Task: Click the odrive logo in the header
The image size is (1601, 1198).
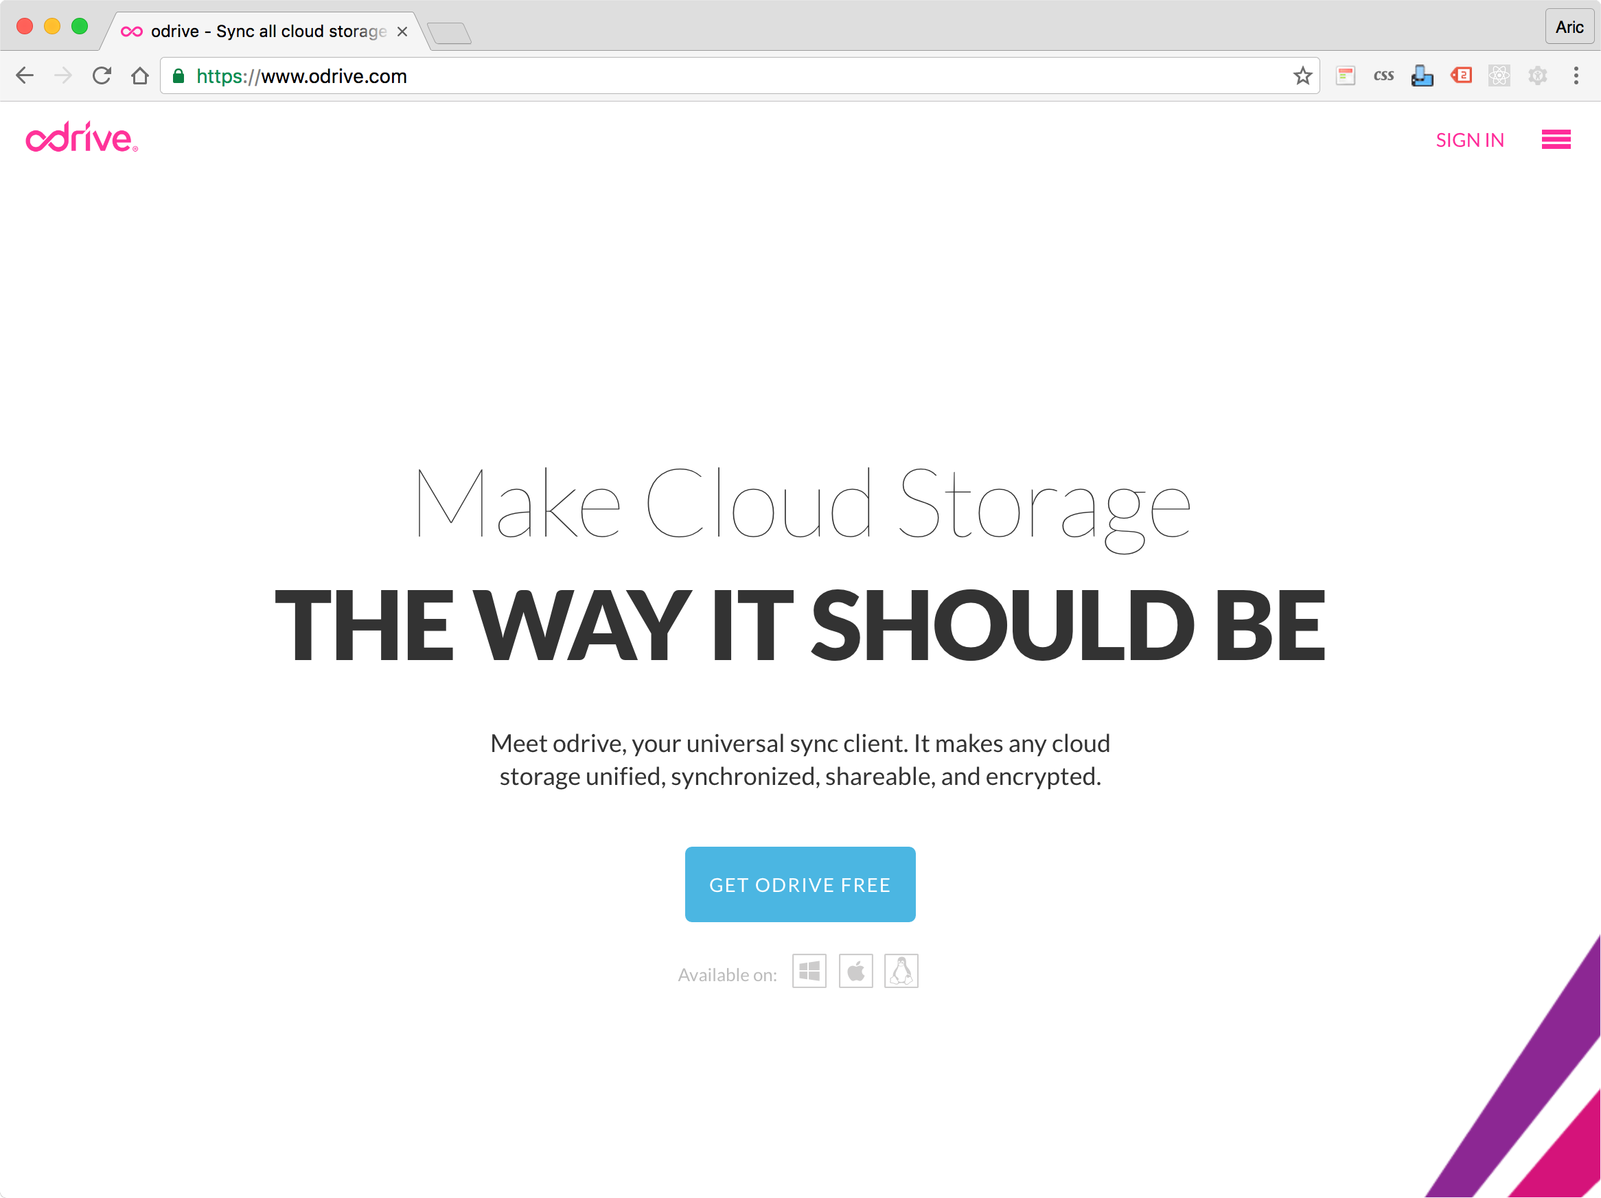Action: point(82,137)
